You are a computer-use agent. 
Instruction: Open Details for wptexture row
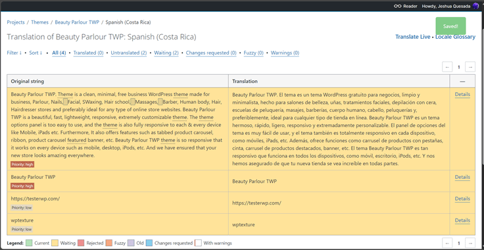coord(462,220)
